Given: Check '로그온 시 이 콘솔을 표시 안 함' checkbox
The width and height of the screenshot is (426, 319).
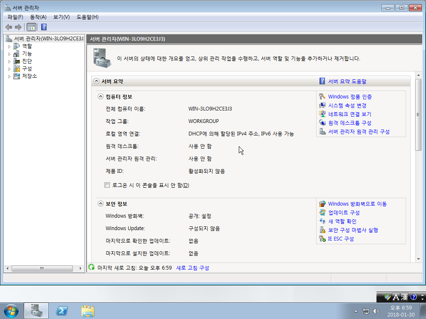Looking at the screenshot, I should click(107, 185).
